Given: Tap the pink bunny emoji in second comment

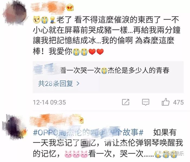Looking at the screenshot, I should [68, 154].
